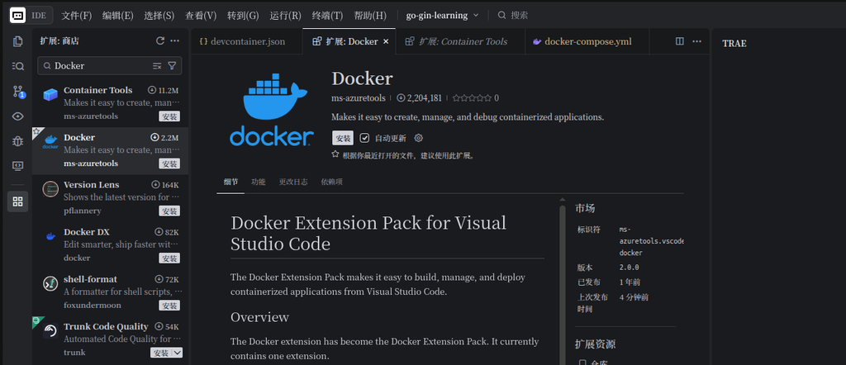The width and height of the screenshot is (846, 365).
Task: Open the 选择(S) menu
Action: tap(159, 15)
